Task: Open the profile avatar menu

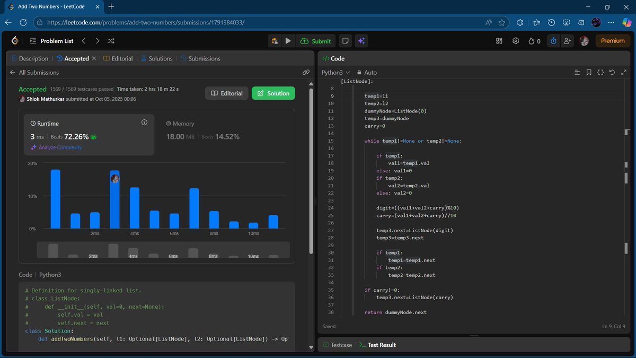Action: click(584, 41)
